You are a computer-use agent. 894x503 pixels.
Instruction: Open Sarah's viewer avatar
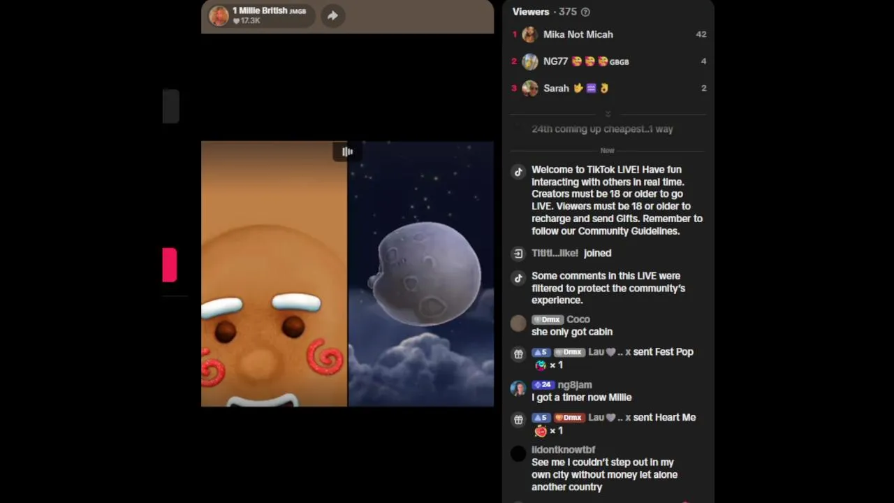(530, 88)
